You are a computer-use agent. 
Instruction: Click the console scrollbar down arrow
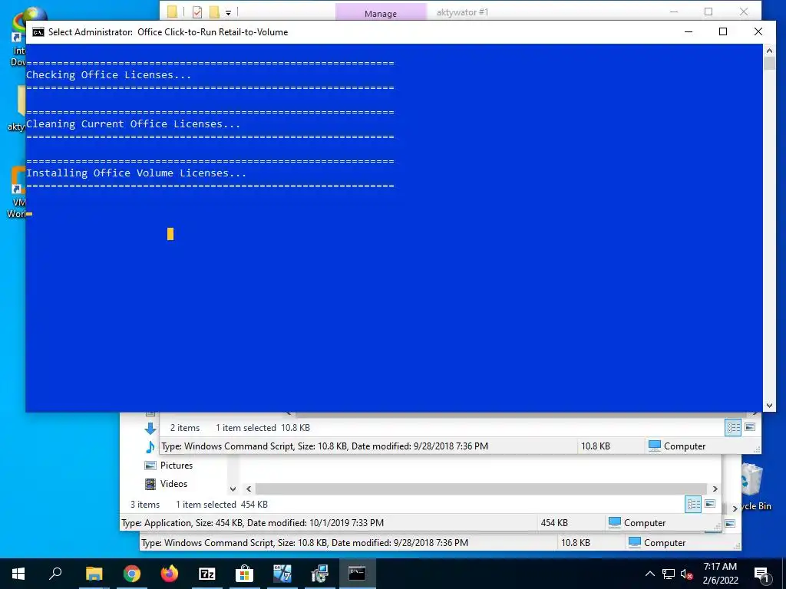[x=769, y=406]
